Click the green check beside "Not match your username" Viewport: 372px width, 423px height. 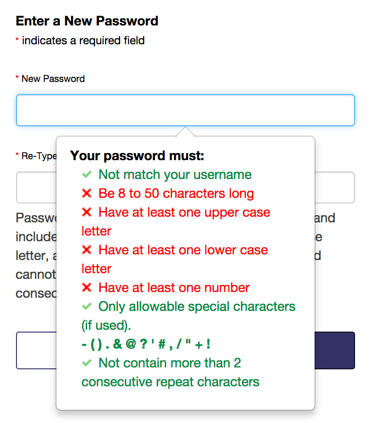[86, 175]
